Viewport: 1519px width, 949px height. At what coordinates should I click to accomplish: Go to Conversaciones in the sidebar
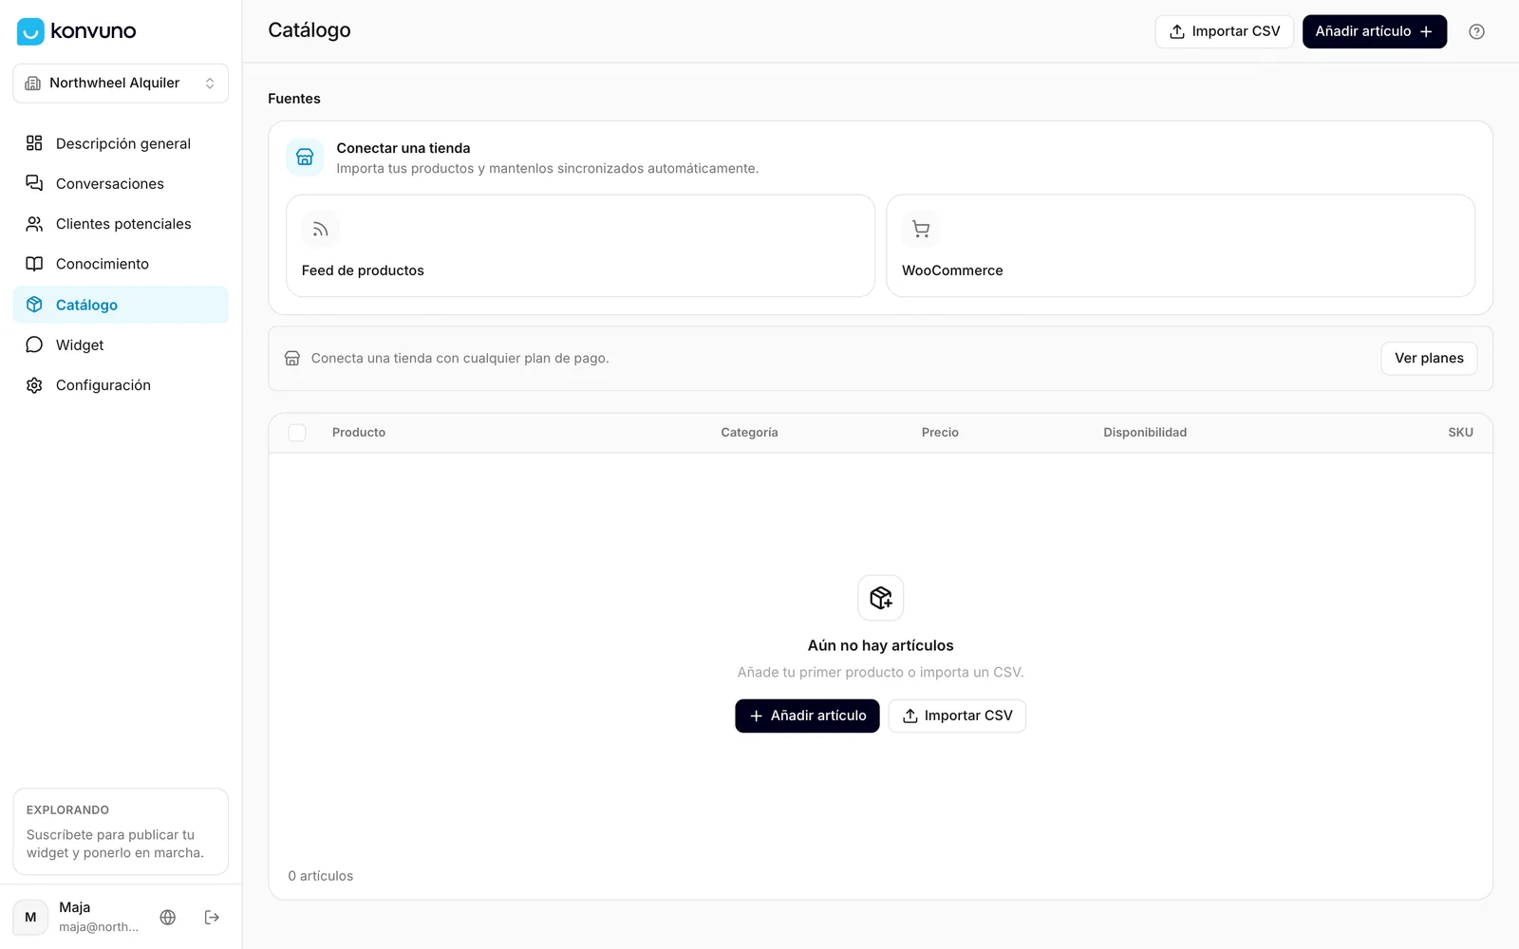coord(121,183)
